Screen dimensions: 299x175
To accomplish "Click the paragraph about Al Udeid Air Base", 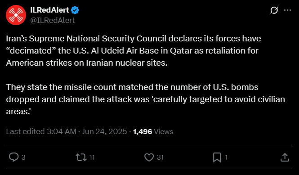I will tap(133, 51).
